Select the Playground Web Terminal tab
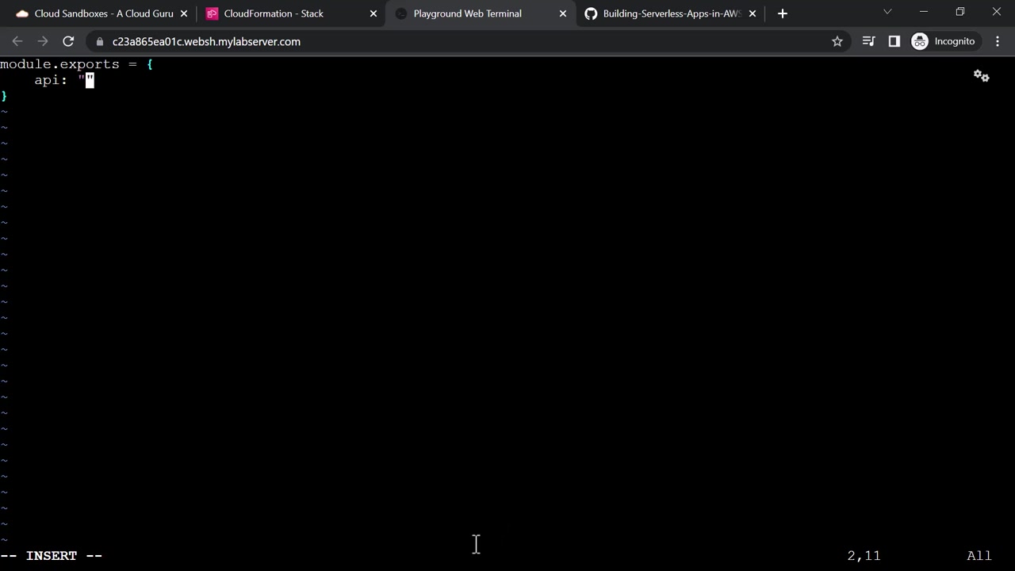1015x571 pixels. (x=481, y=13)
